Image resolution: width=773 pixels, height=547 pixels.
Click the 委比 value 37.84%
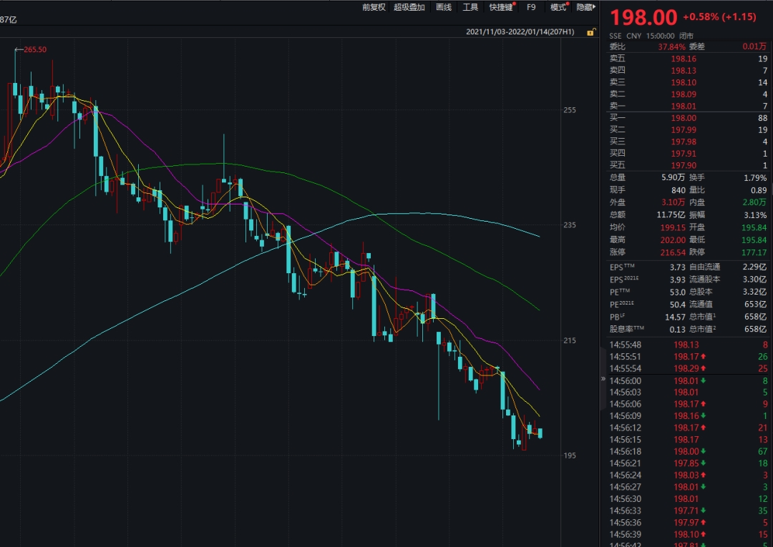[671, 46]
